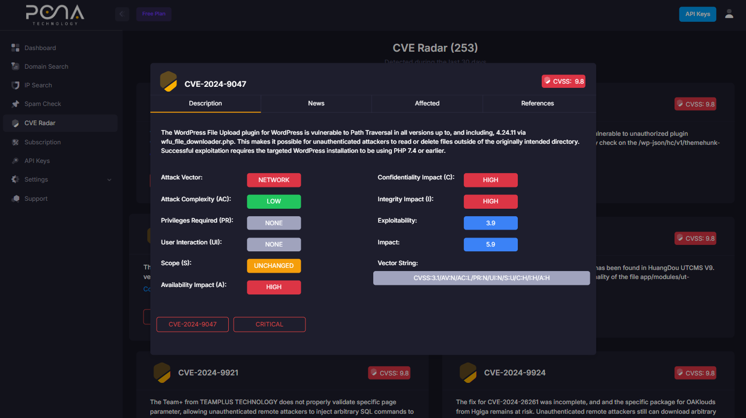The image size is (746, 418).
Task: Click the Subscription percent icon
Action: 15,142
